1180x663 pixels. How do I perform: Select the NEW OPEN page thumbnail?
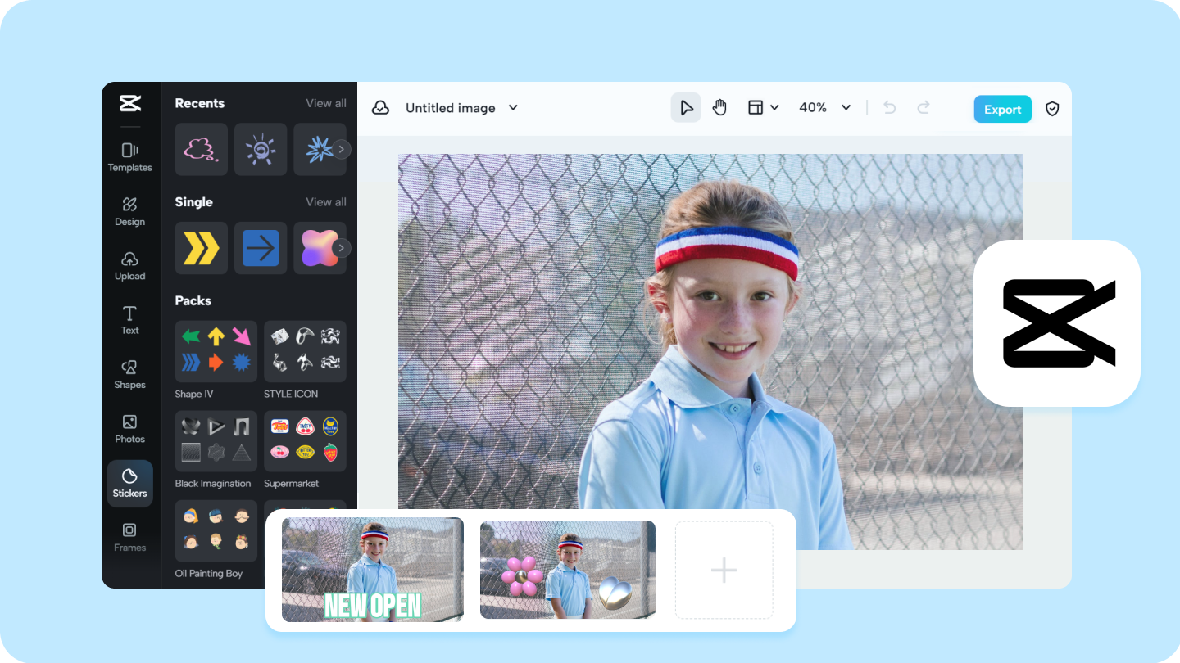tap(373, 570)
